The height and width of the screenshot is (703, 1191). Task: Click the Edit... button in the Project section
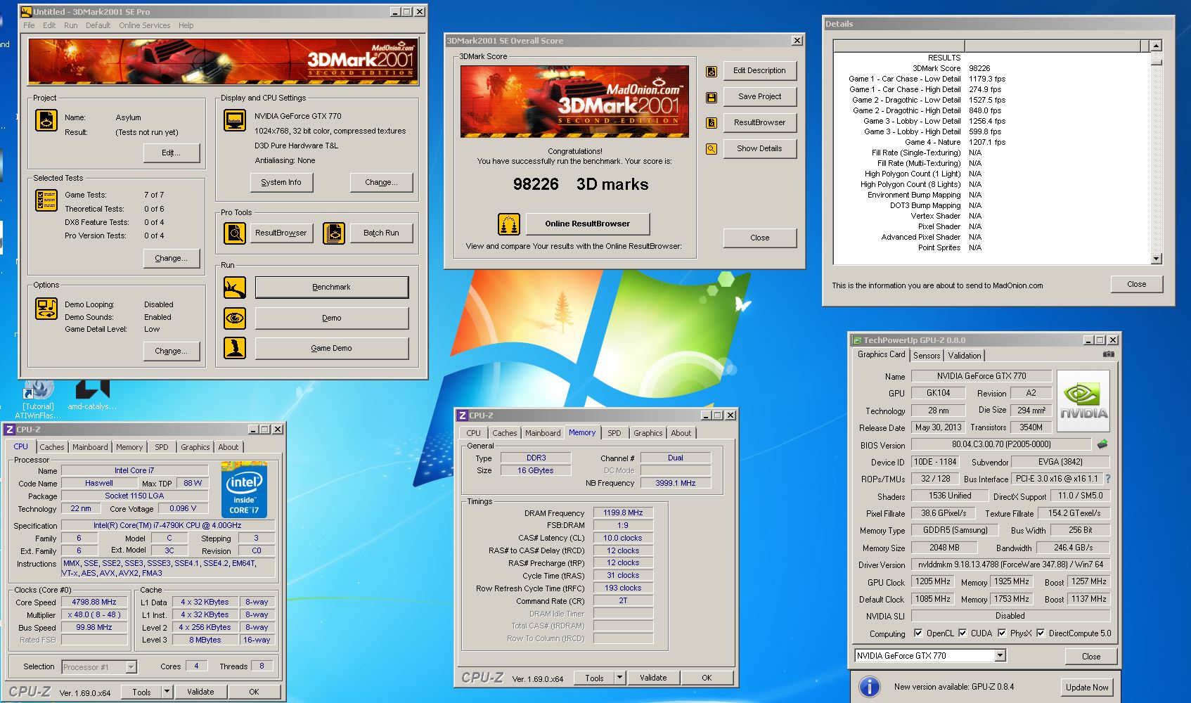(171, 153)
